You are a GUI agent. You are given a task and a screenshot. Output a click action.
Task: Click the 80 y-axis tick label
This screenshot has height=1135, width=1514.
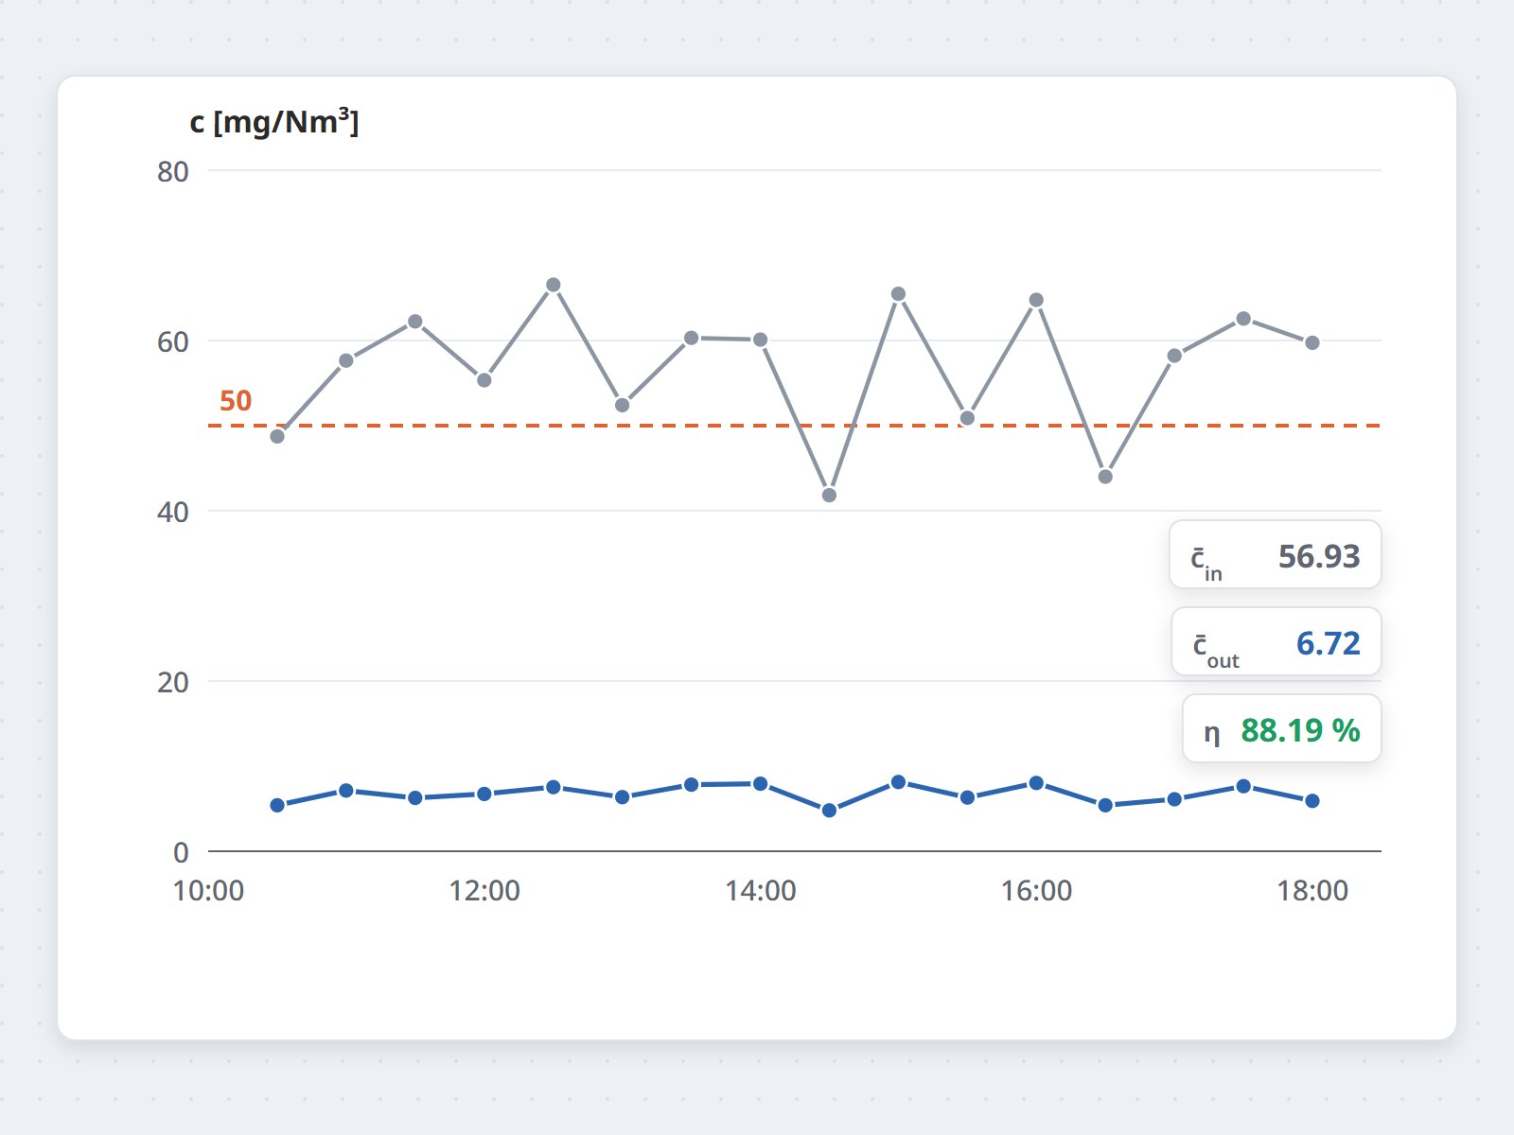(173, 172)
